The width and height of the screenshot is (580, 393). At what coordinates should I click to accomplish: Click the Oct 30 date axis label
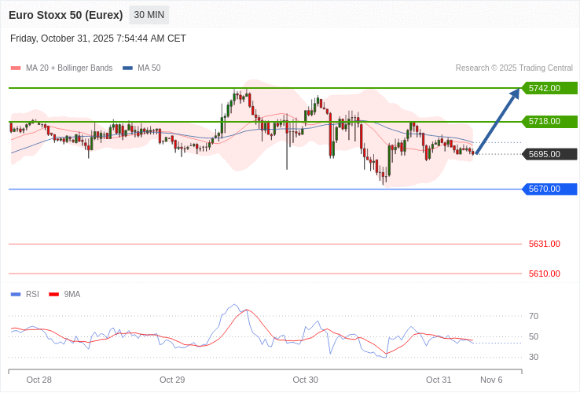tap(305, 380)
